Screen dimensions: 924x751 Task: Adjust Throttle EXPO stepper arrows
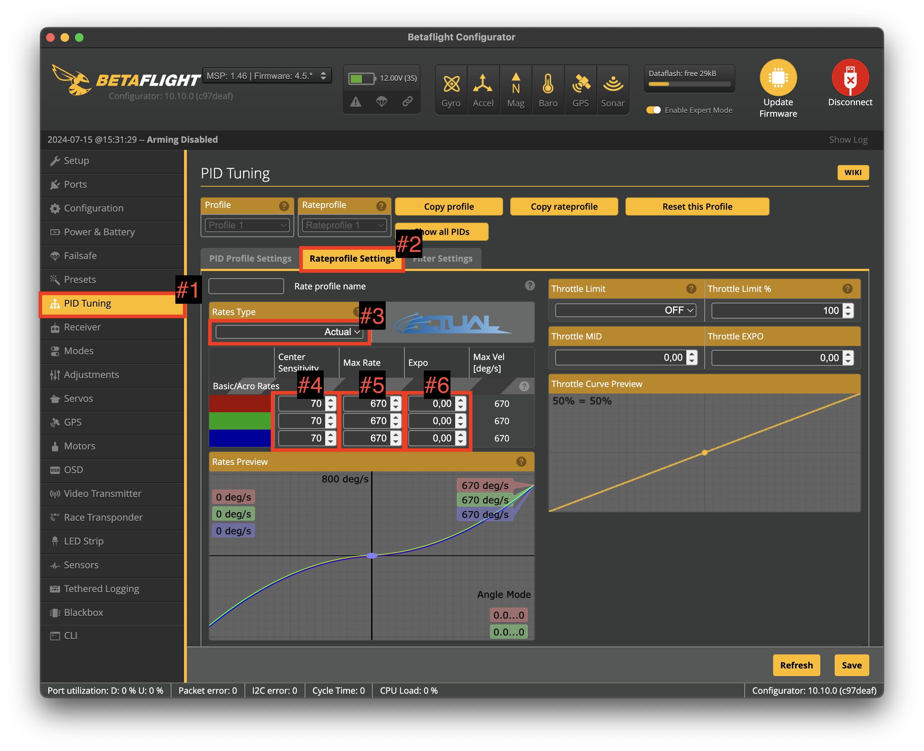coord(848,357)
